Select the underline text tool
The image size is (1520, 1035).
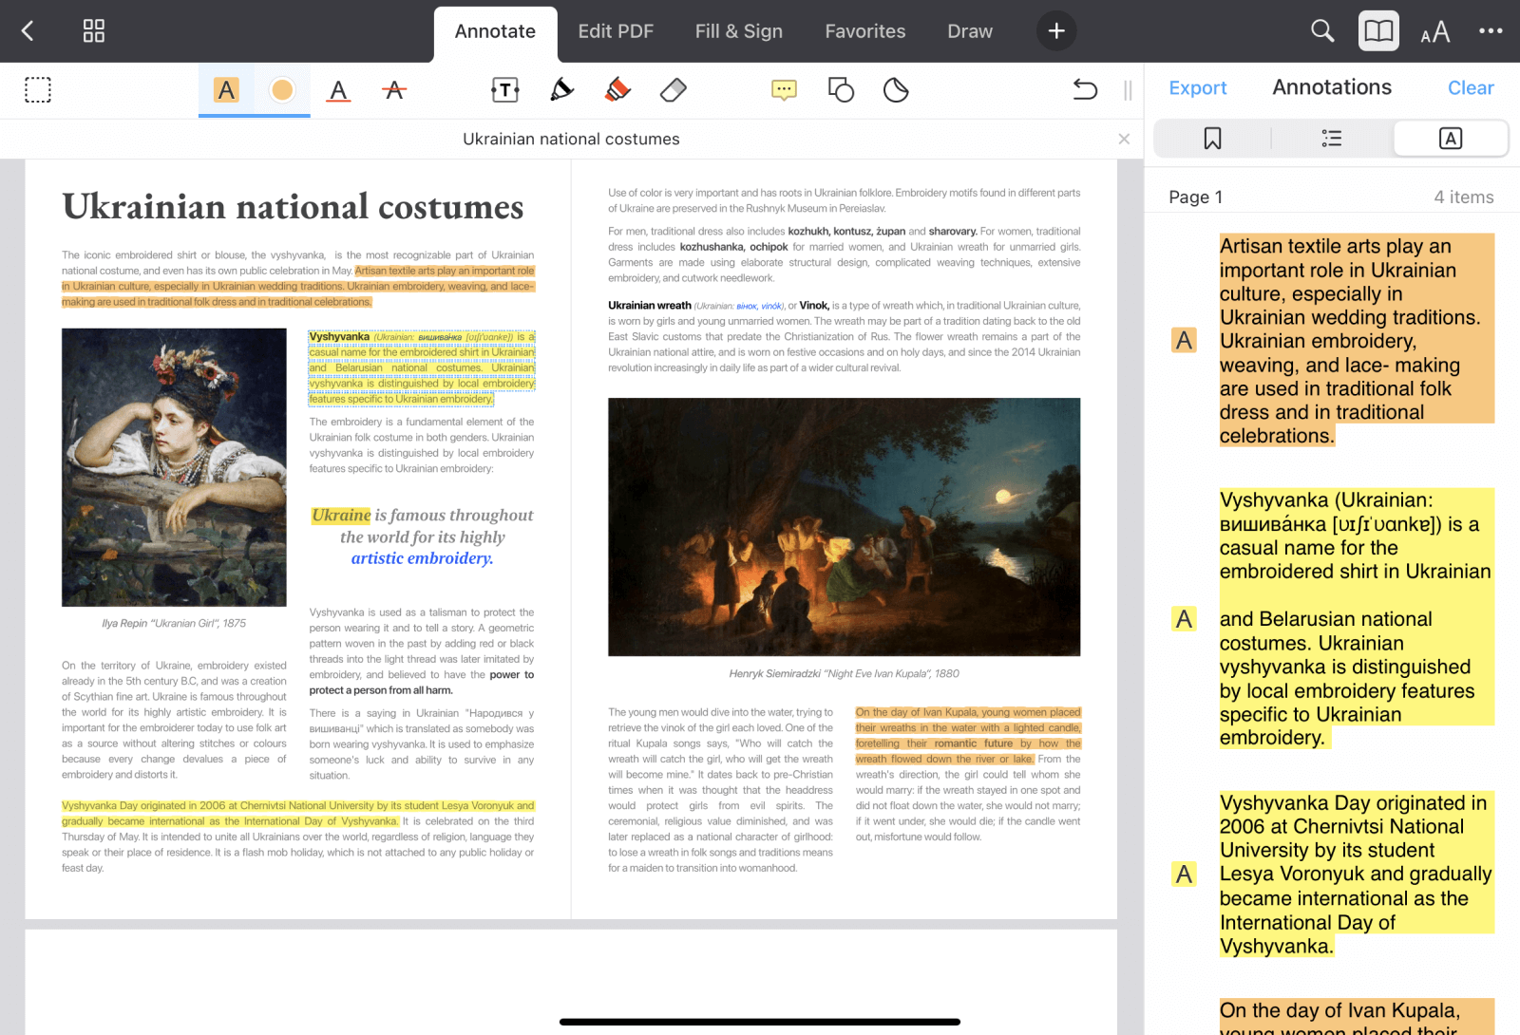338,90
